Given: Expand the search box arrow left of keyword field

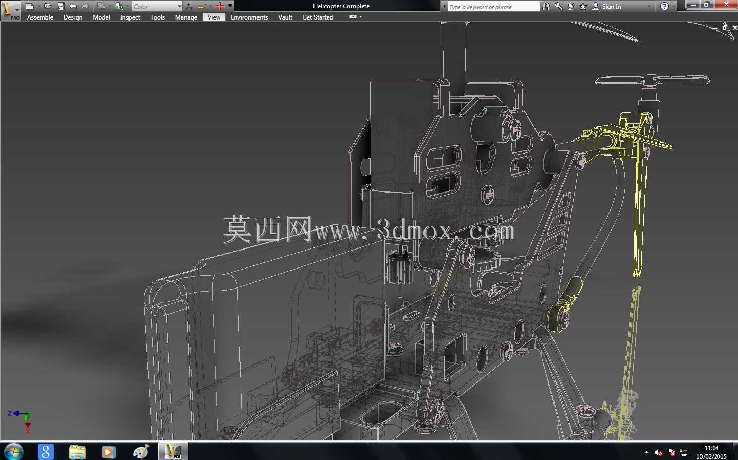Looking at the screenshot, I should pyautogui.click(x=445, y=6).
